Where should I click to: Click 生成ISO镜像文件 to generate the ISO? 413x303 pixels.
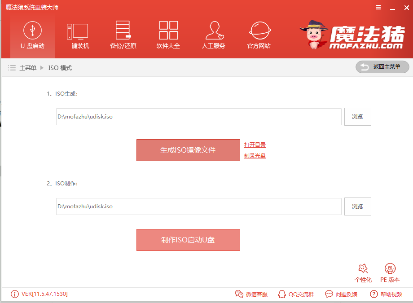(x=188, y=150)
